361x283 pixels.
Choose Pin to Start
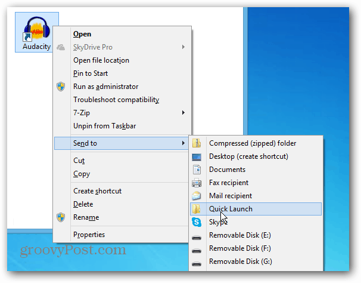(x=122, y=73)
